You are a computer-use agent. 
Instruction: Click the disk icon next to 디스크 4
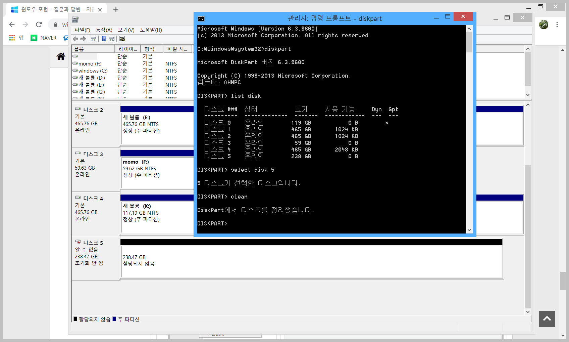click(78, 198)
